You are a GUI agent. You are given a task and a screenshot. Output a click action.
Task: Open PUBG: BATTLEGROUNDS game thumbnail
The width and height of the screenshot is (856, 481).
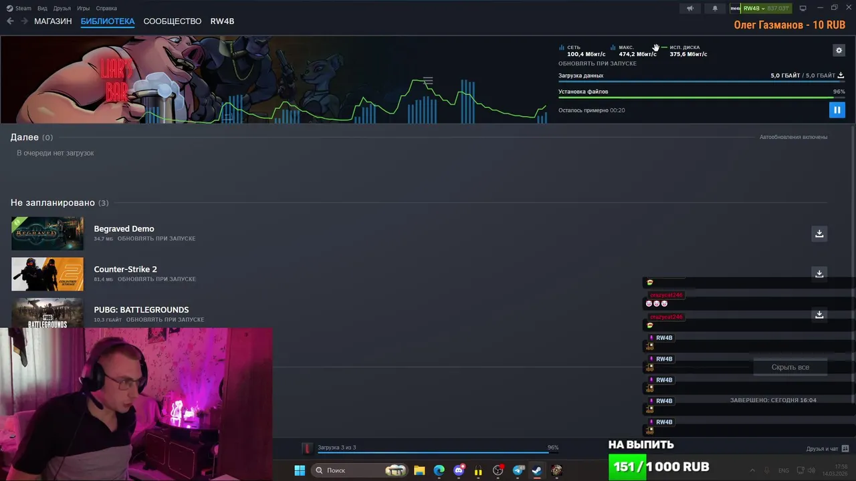47,313
